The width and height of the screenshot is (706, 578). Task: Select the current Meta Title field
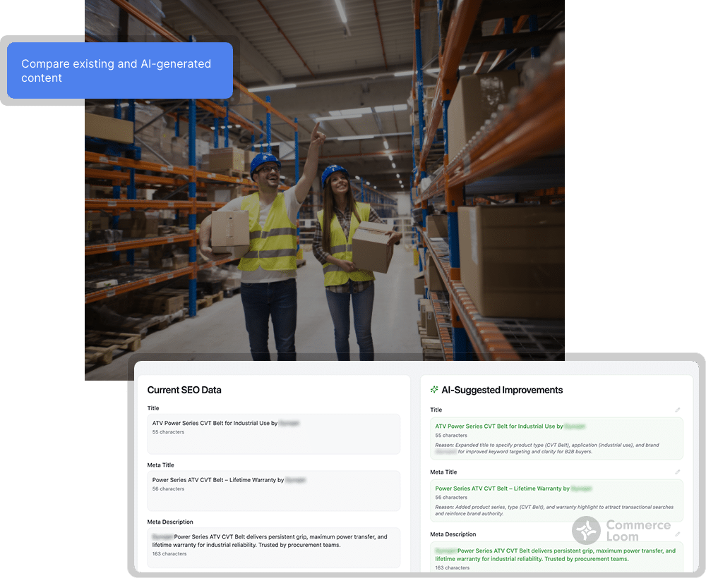coord(273,490)
